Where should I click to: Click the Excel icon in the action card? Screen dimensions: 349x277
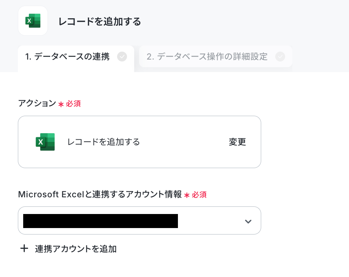[45, 142]
